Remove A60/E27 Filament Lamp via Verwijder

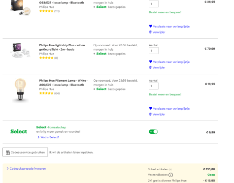point(159,114)
